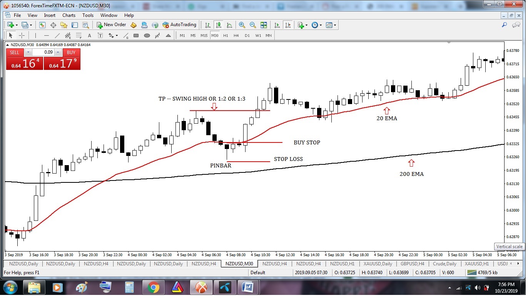528x298 pixels.
Task: Draw a triangle shape
Action: tap(168, 35)
